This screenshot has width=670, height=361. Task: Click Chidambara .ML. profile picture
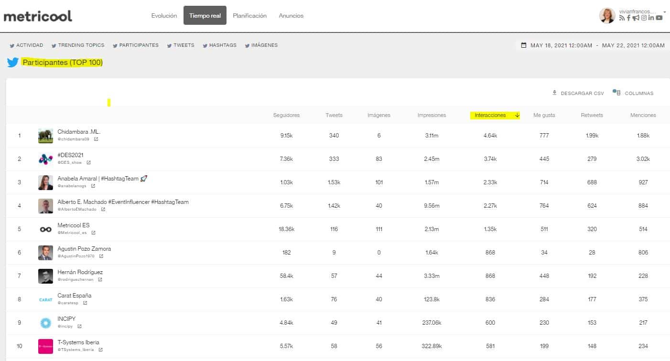coord(46,136)
